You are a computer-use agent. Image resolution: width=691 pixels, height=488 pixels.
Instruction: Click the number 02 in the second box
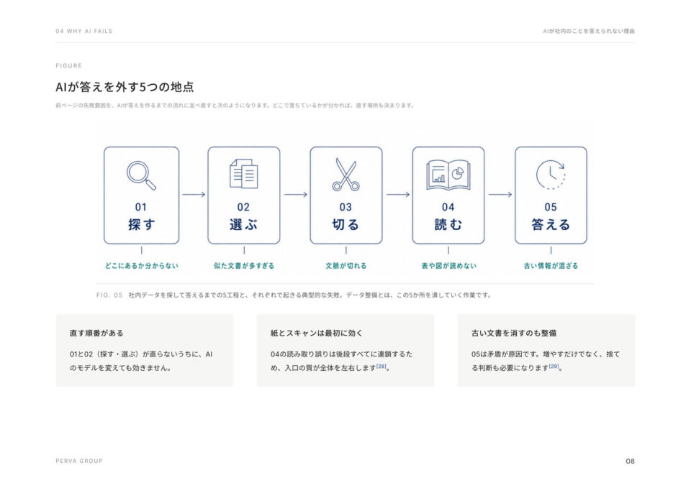point(243,207)
